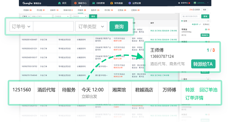The width and height of the screenshot is (228, 122).
Task: Click the blank text field in the search callout
Action: tap(53, 26)
